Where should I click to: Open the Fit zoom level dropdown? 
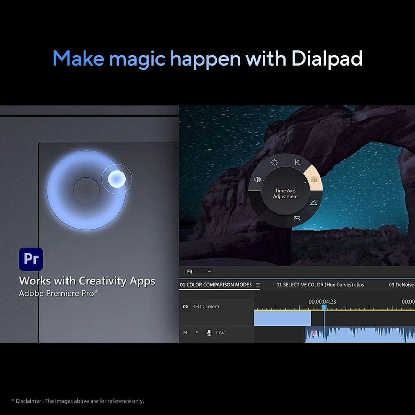198,272
